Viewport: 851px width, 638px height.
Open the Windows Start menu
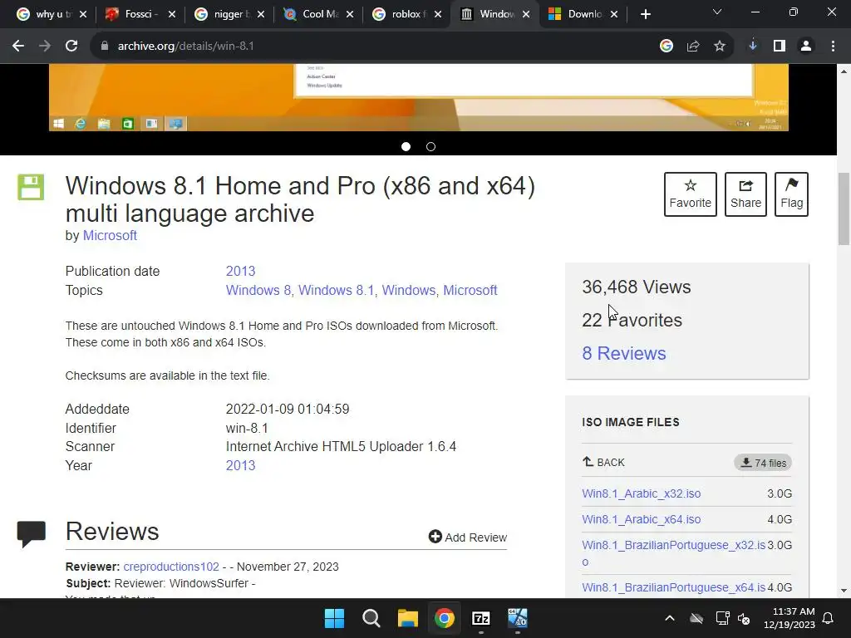click(334, 618)
